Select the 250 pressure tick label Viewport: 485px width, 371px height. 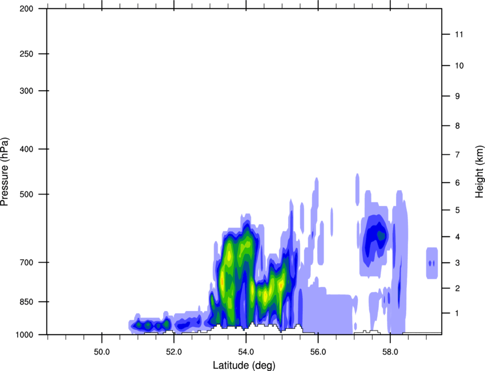[26, 54]
